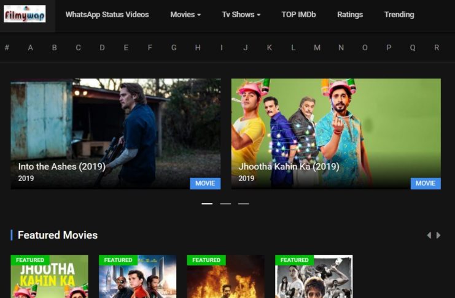Open WhatsApp Status Videos page
This screenshot has width=455, height=298.
pyautogui.click(x=107, y=15)
